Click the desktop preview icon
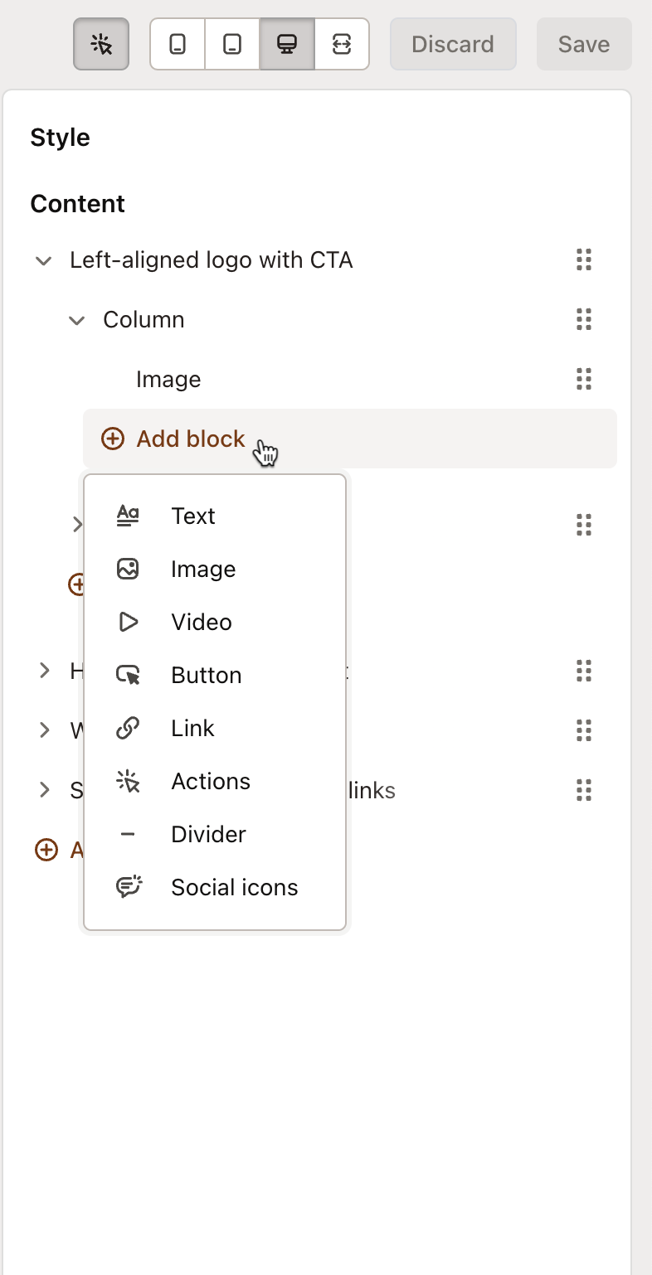 coord(286,44)
